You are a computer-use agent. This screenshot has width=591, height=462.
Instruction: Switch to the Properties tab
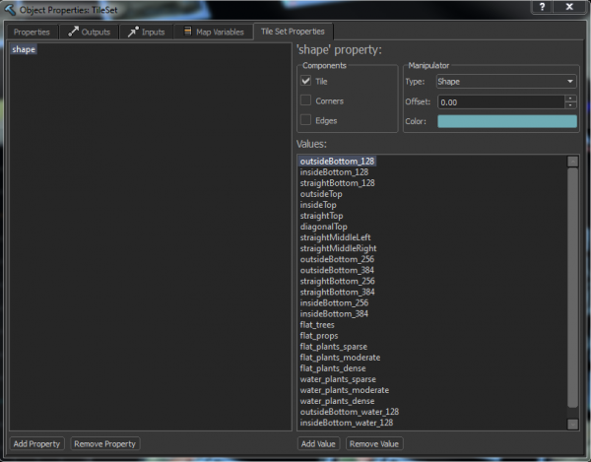click(32, 33)
